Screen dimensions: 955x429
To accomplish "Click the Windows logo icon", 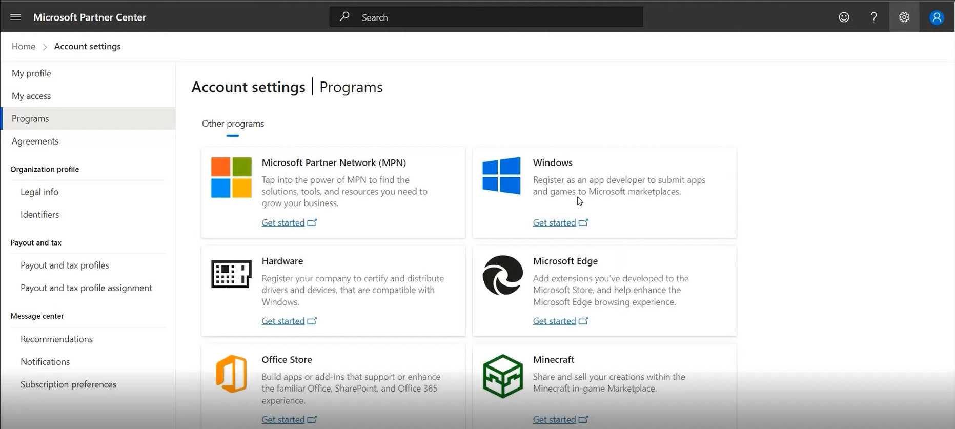I will click(x=501, y=176).
